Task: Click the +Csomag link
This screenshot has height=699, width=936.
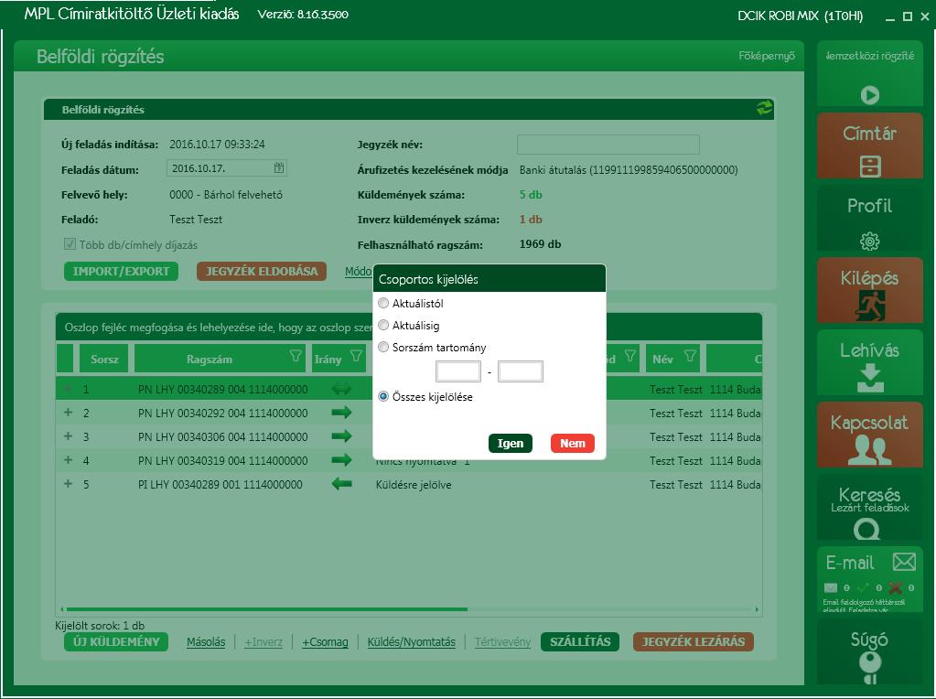Action: pos(325,641)
